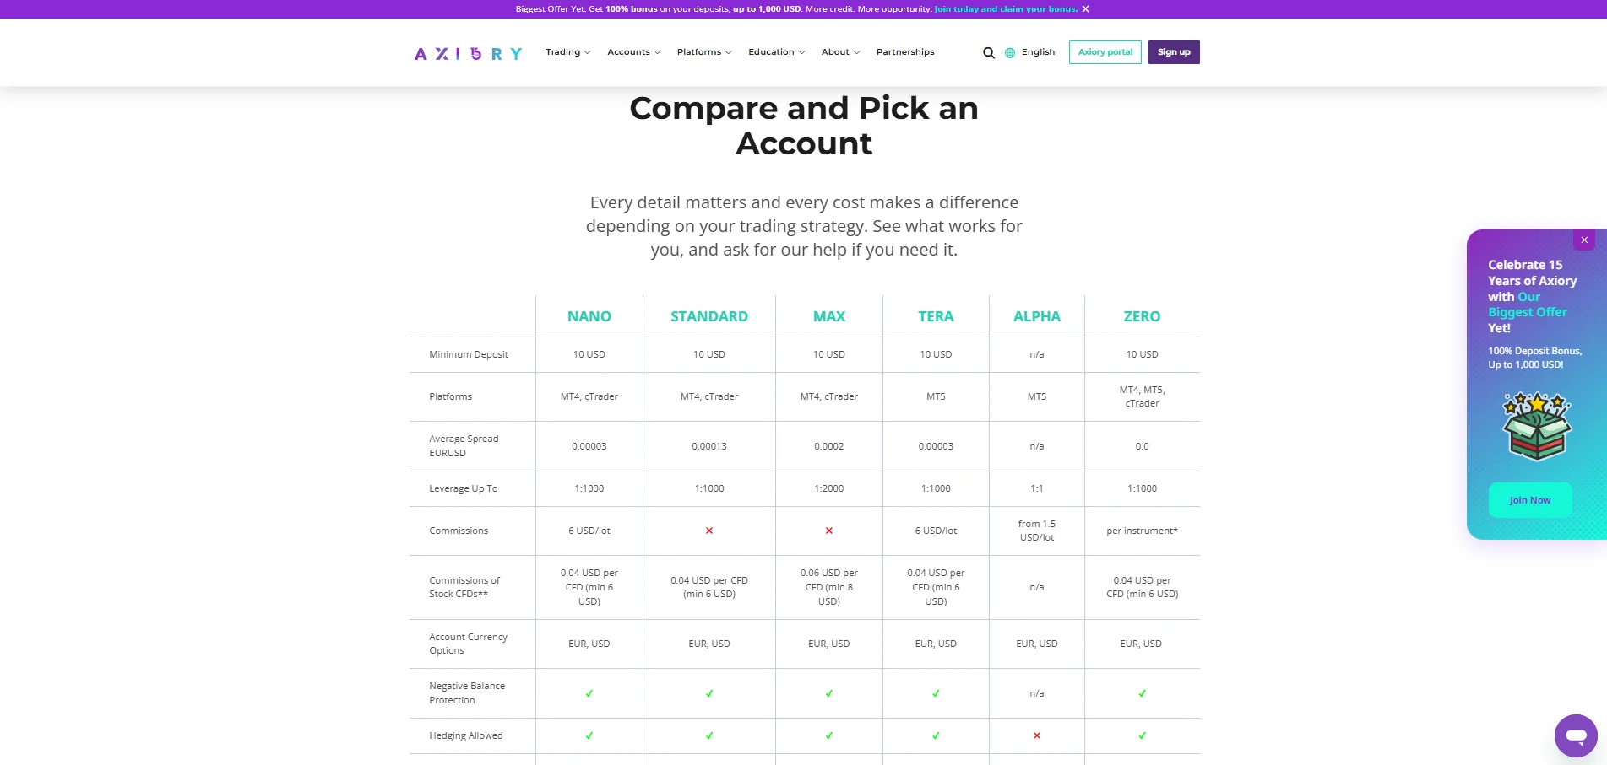Click the 'Compare and Pick an Account' heading
Image resolution: width=1607 pixels, height=765 pixels.
point(804,126)
